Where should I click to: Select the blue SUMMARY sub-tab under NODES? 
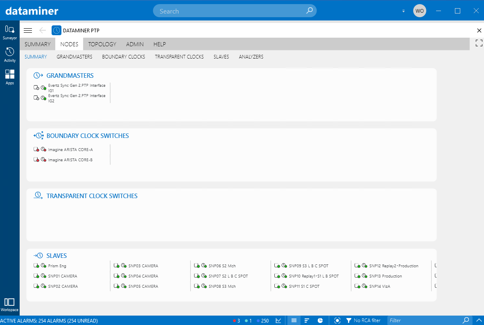click(x=36, y=56)
